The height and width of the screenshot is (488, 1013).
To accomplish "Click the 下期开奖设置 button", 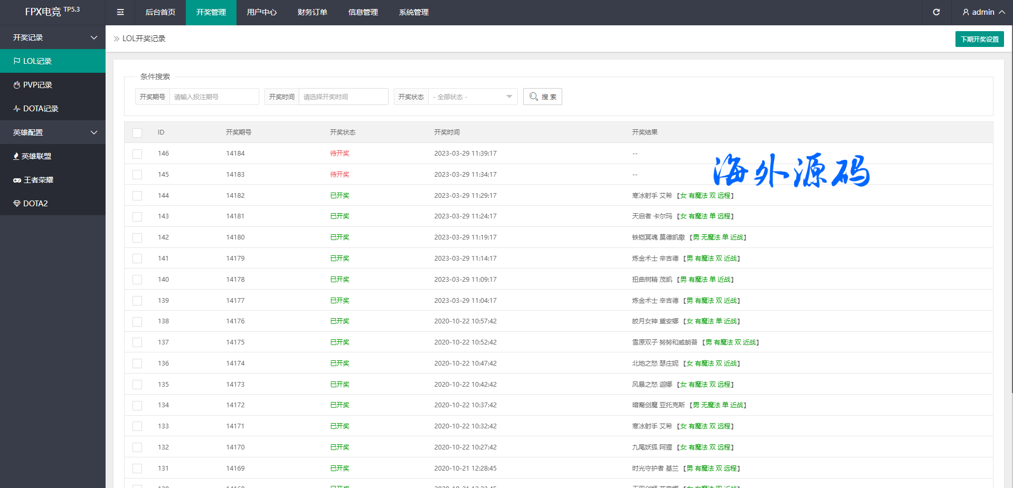I will pos(979,39).
